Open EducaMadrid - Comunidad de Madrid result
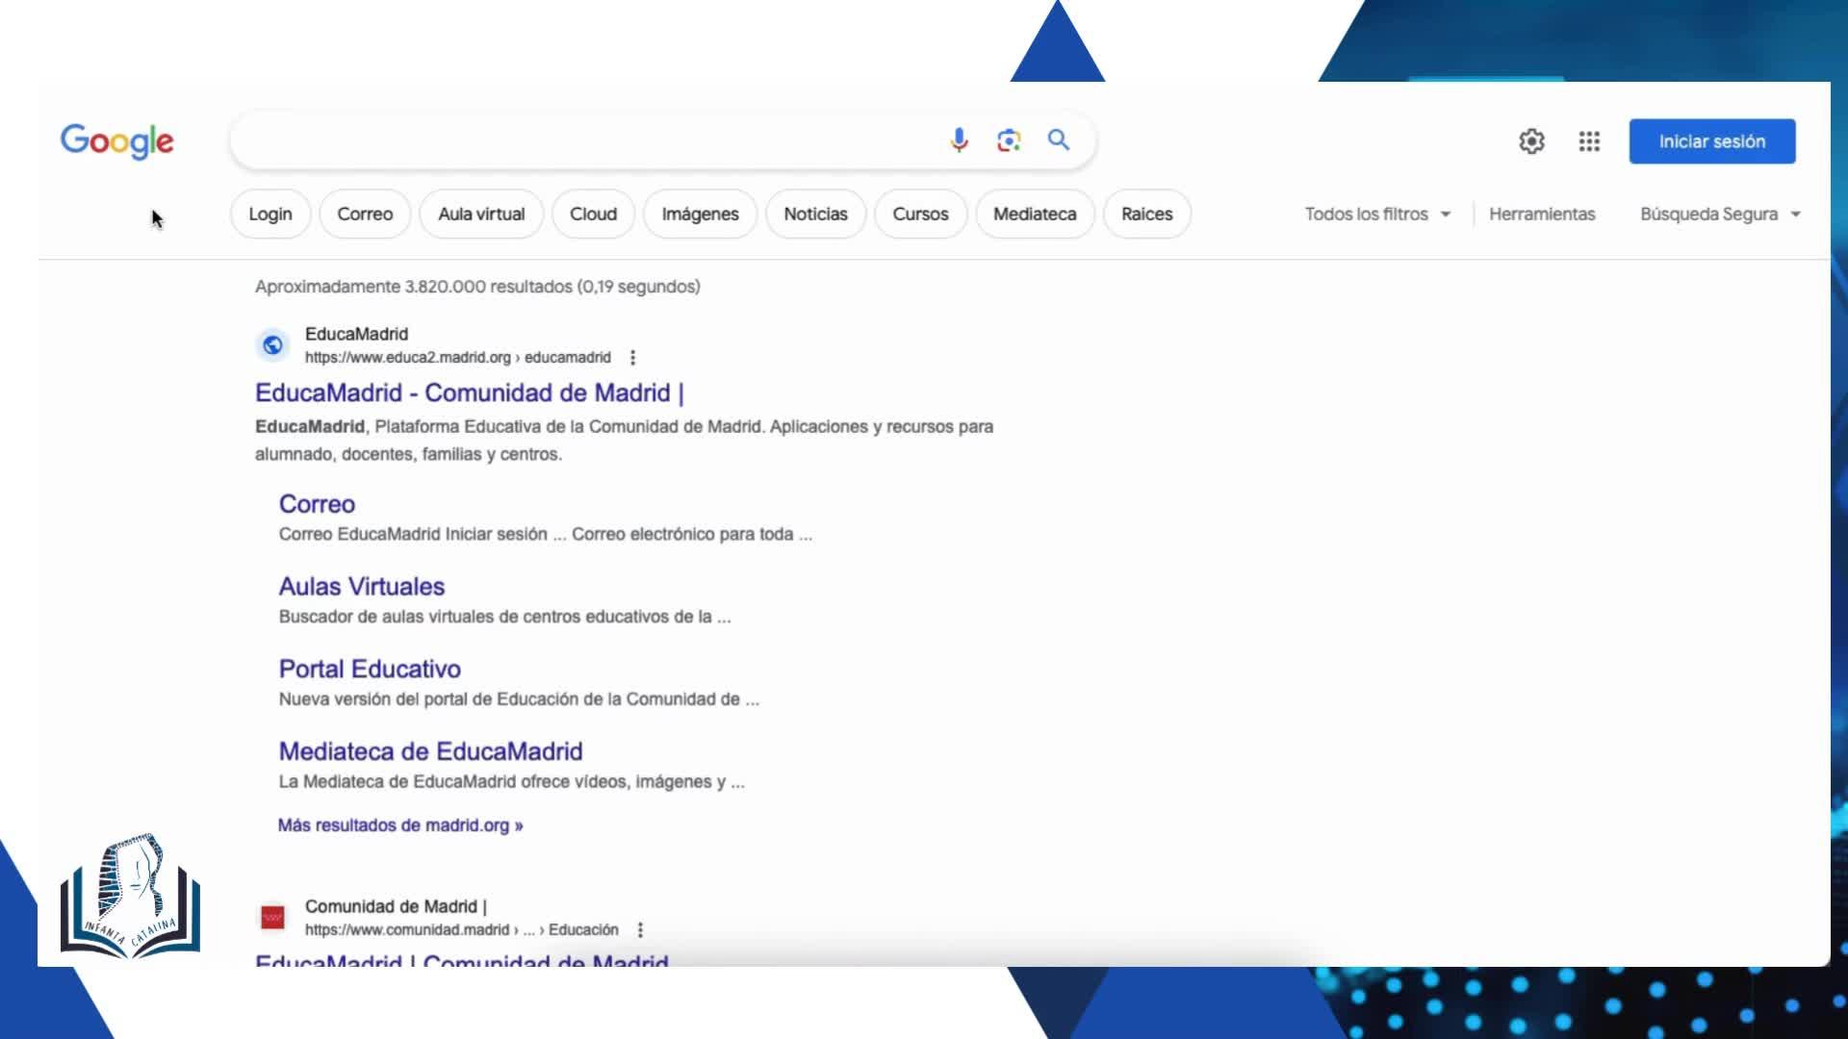 tap(469, 393)
